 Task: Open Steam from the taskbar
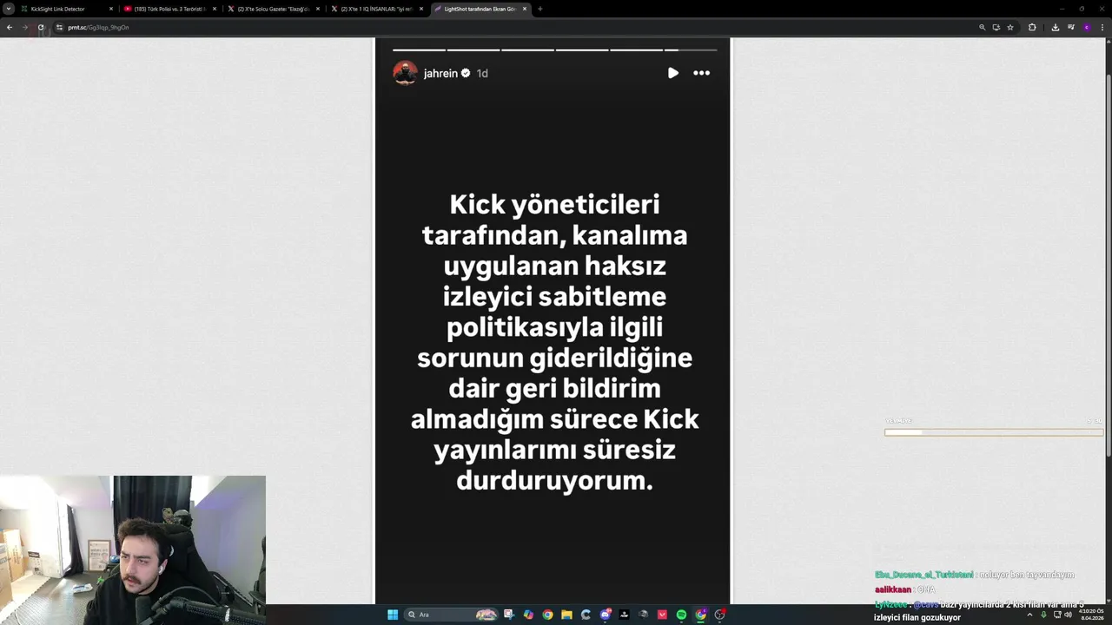tap(643, 615)
